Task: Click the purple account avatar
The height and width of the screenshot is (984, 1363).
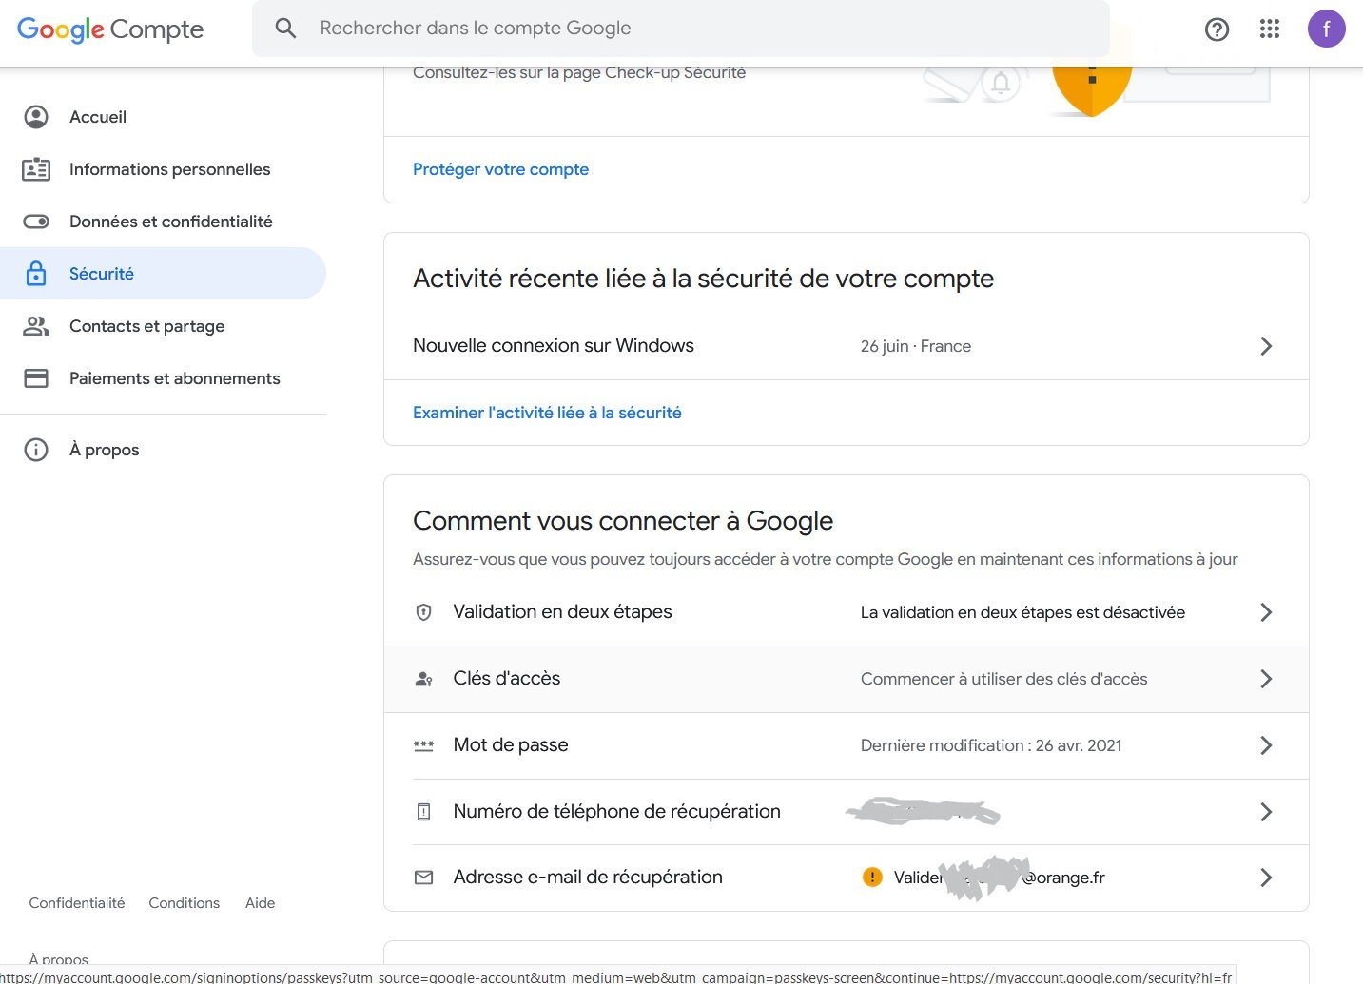Action: [1326, 29]
